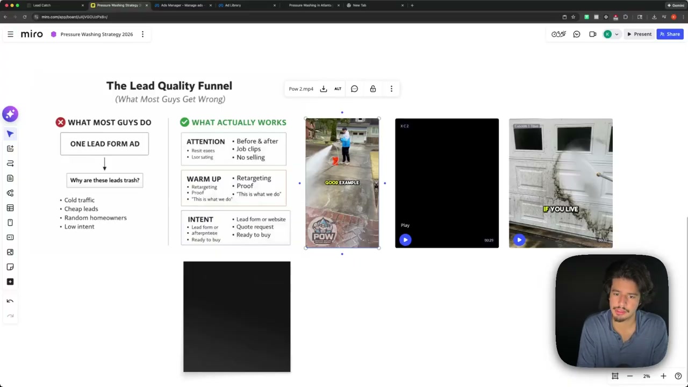Lock the selected video on board
The width and height of the screenshot is (688, 387).
[x=373, y=89]
